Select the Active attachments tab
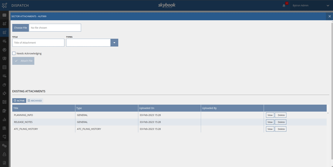Image resolution: width=333 pixels, height=167 pixels. [19, 101]
